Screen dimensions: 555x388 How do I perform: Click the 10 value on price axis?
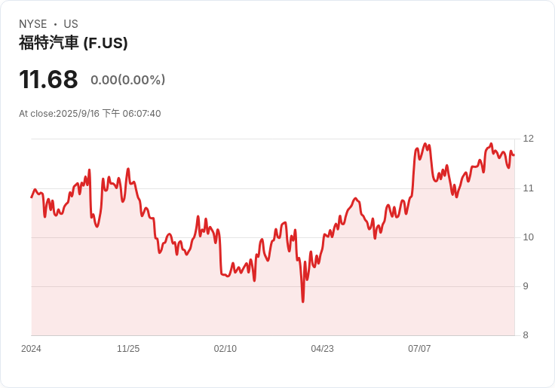[528, 237]
